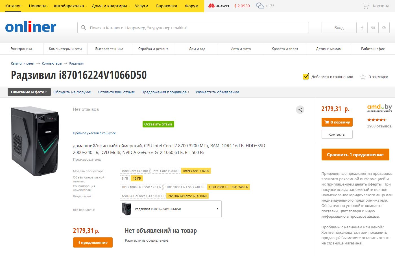Open Детям и мамам category
Screen dimensions: 395x256
[x=329, y=49]
